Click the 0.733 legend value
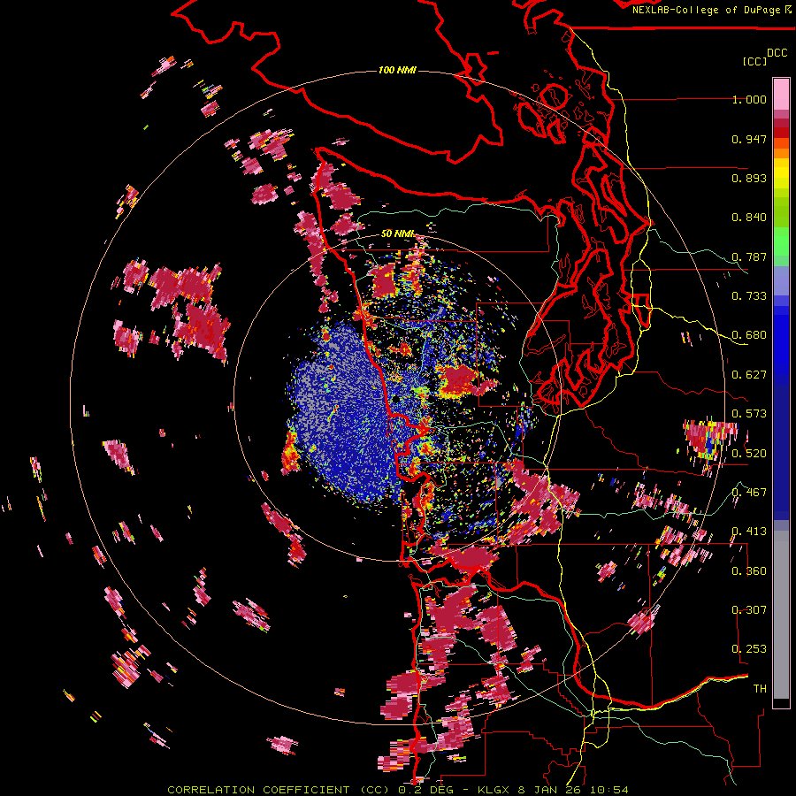The height and width of the screenshot is (796, 796). [x=749, y=296]
